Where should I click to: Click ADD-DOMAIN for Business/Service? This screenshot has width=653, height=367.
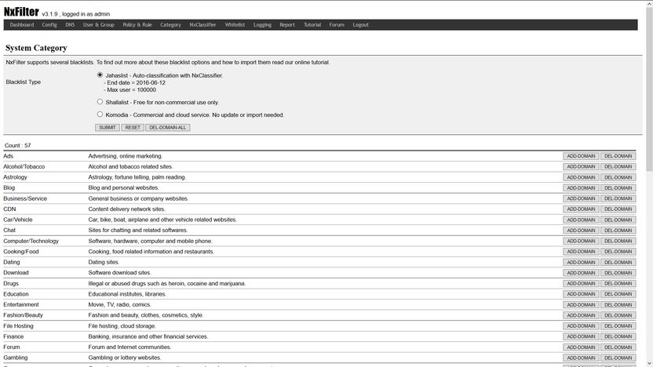[x=581, y=198]
